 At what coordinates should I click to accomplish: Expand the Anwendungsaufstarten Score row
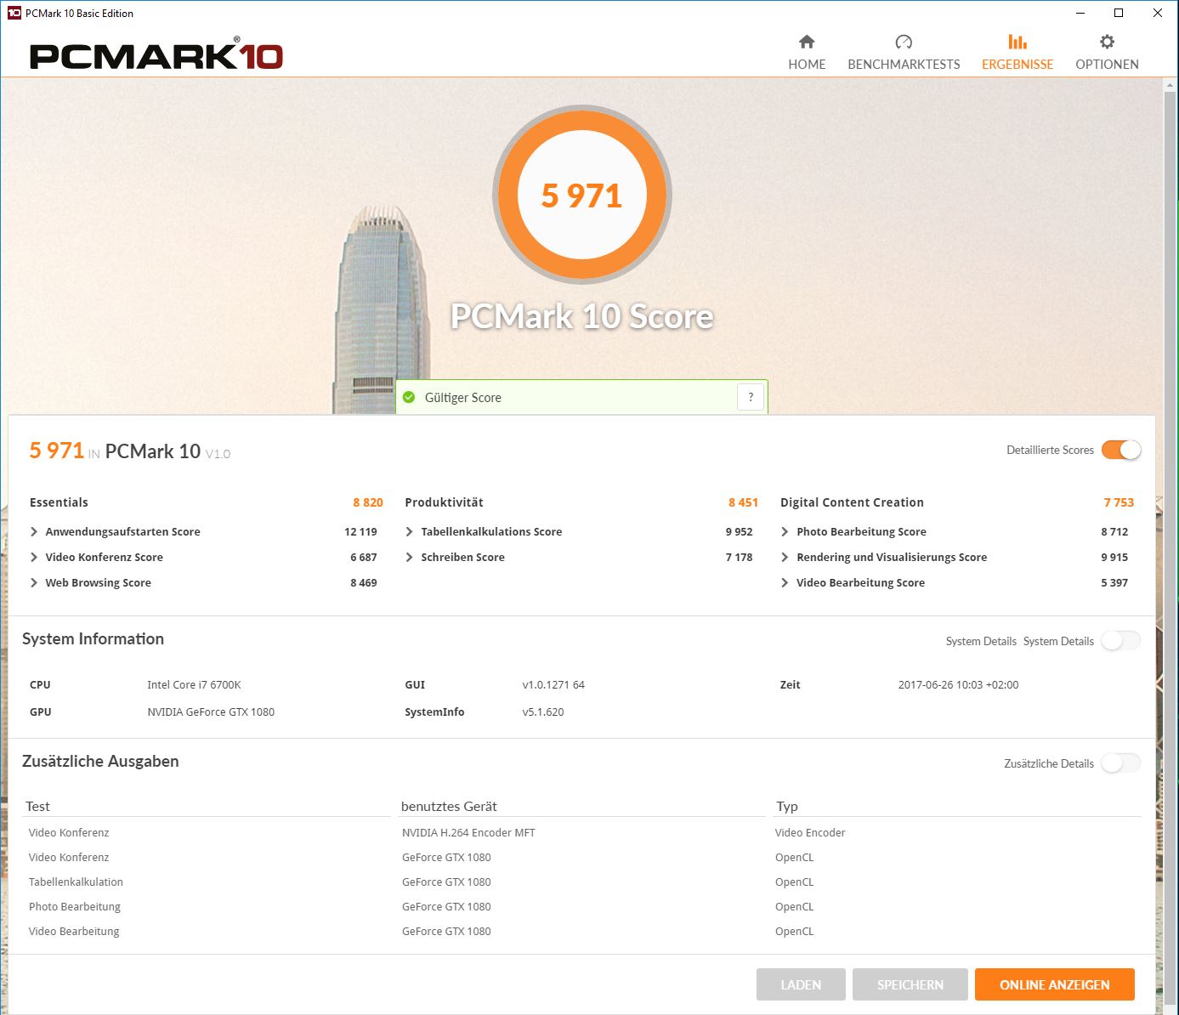point(34,531)
